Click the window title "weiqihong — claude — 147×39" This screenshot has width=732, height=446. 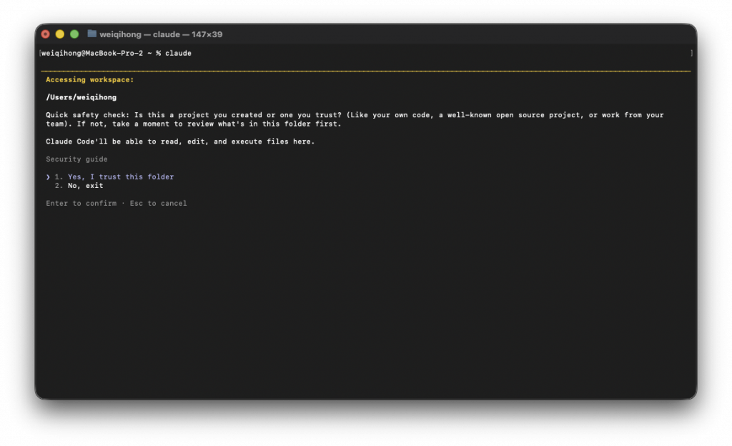(x=161, y=34)
